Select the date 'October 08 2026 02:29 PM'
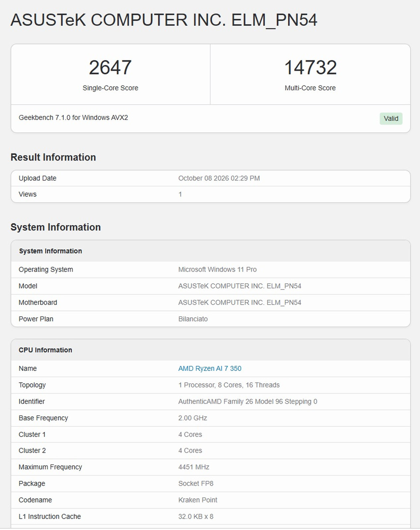The width and height of the screenshot is (420, 530). coord(219,178)
